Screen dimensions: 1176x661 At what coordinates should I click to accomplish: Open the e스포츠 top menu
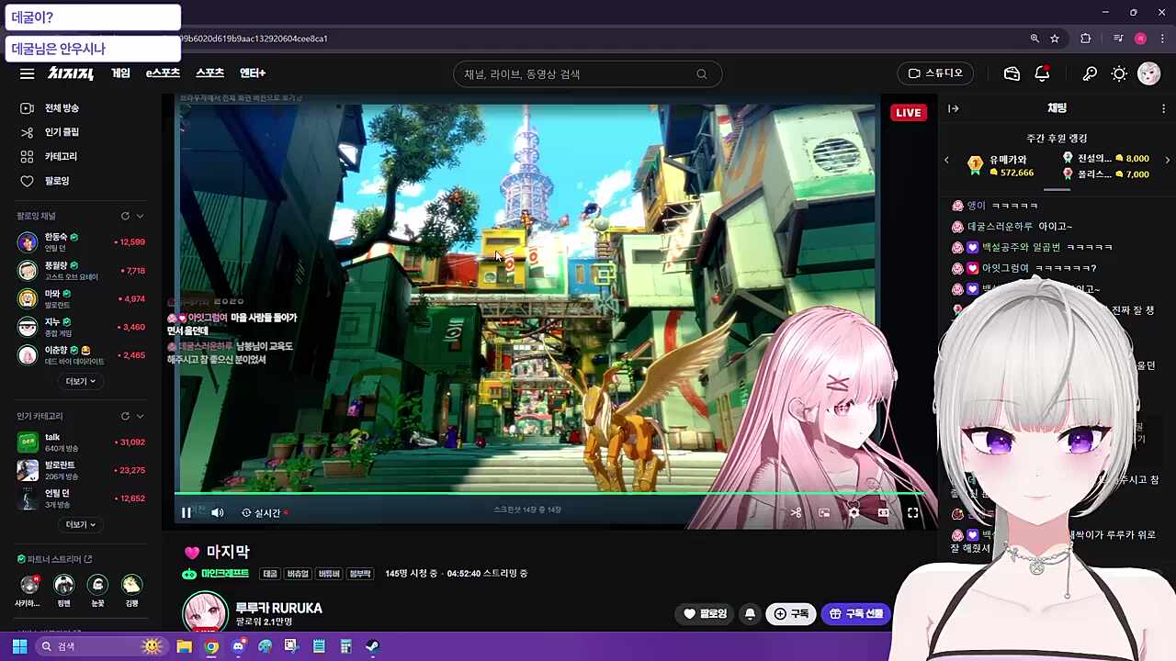(163, 73)
